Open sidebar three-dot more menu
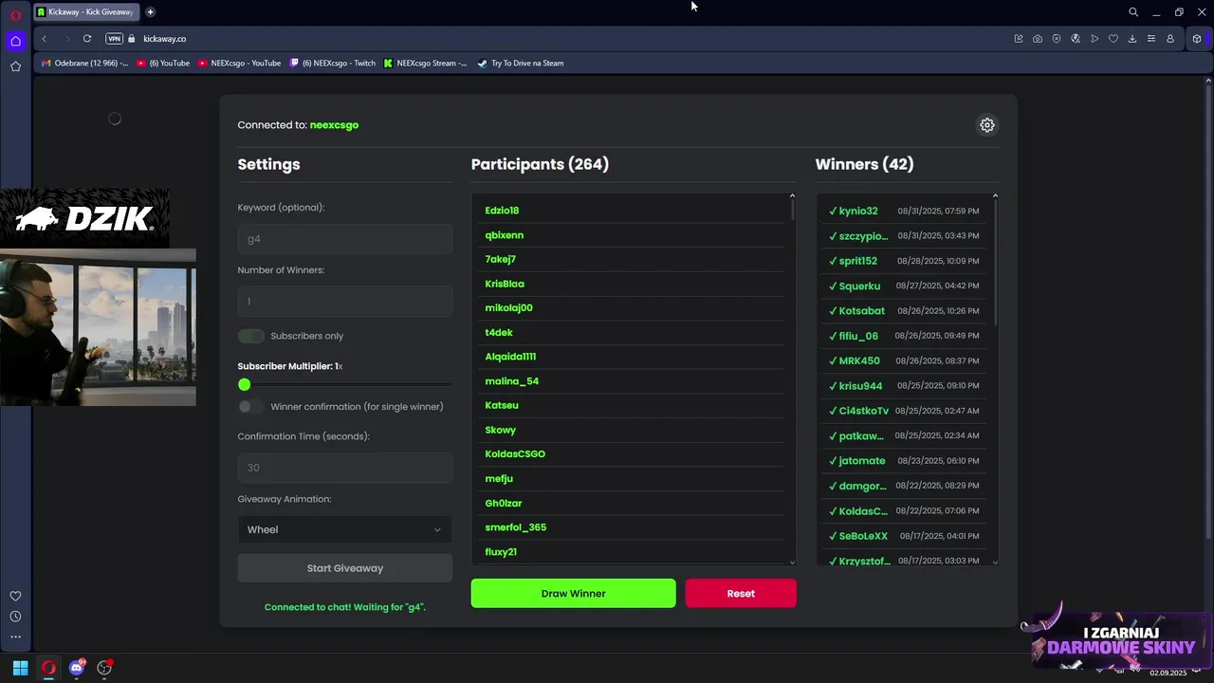This screenshot has width=1214, height=683. [15, 637]
